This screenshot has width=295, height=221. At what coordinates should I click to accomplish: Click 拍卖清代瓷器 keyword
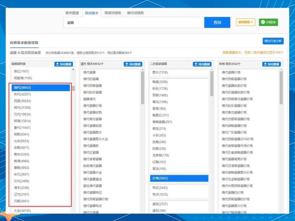(x=93, y=166)
